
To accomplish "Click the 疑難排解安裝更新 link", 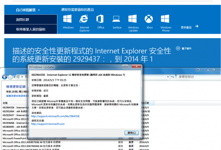I will click(x=17, y=96).
